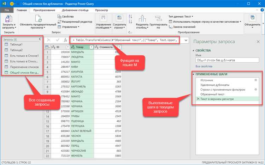The image size is (265, 165).
Task: Click the Manage Columns (Управление столбцами) icon
Action: pyautogui.click(x=103, y=18)
